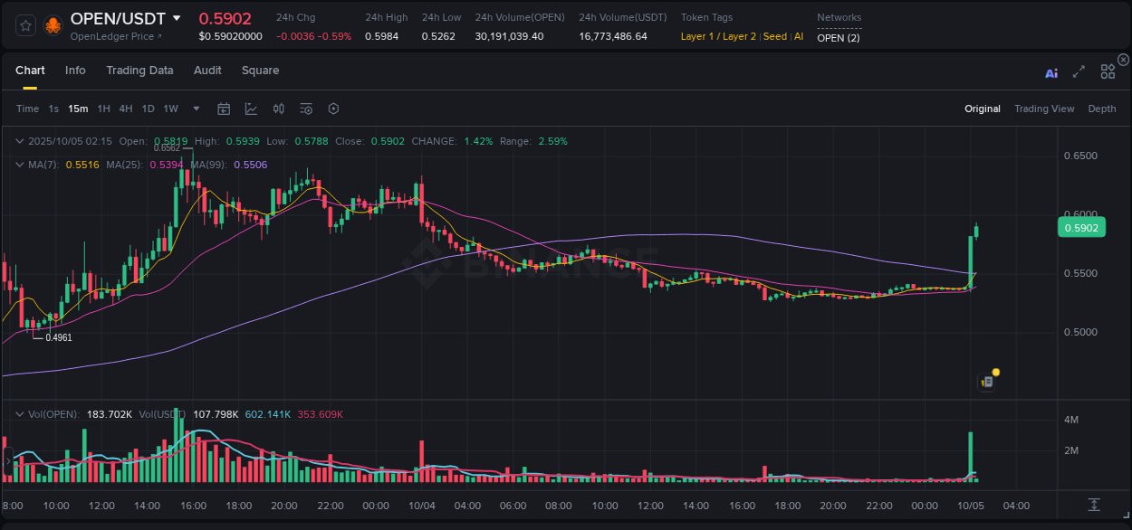Click the OHLC candle display icon

tap(278, 109)
